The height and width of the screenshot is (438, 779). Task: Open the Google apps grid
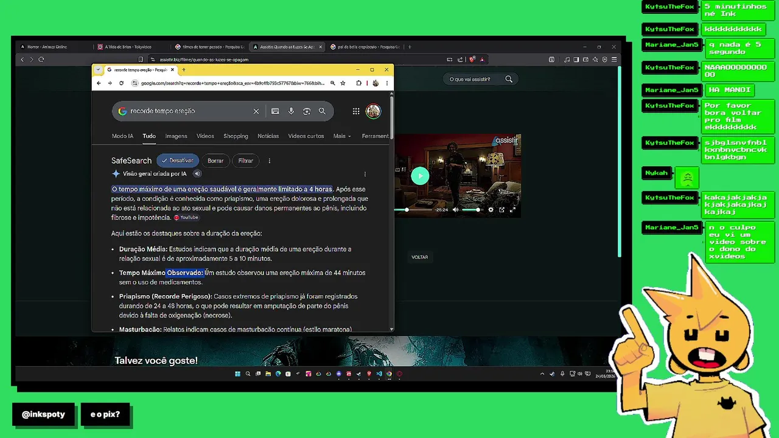(x=356, y=111)
